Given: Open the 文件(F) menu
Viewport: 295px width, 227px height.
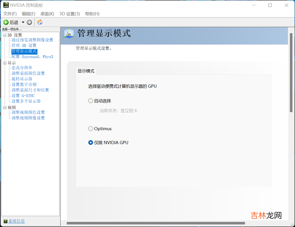Looking at the screenshot, I should [10, 14].
